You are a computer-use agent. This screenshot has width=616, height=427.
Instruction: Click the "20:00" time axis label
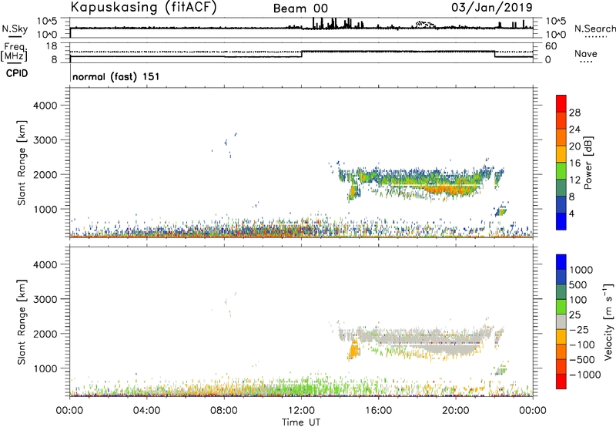pos(456,411)
